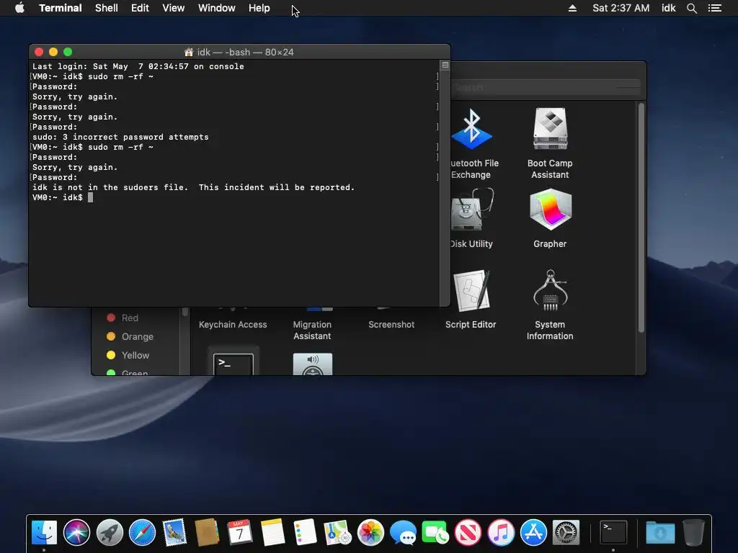
Task: Open Calendar in the Dock
Action: [x=239, y=532]
